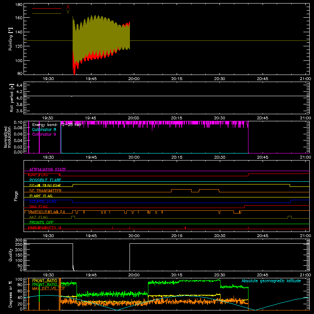
Task: Click the 0.00 tick on modulation axis
Action: (x=18, y=152)
